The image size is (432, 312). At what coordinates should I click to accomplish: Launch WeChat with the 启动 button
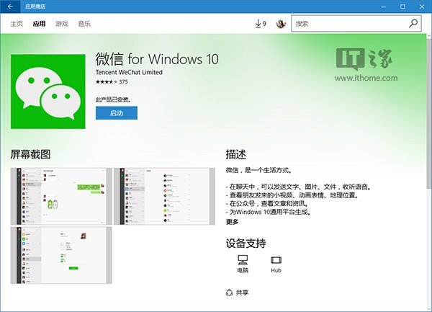point(117,113)
